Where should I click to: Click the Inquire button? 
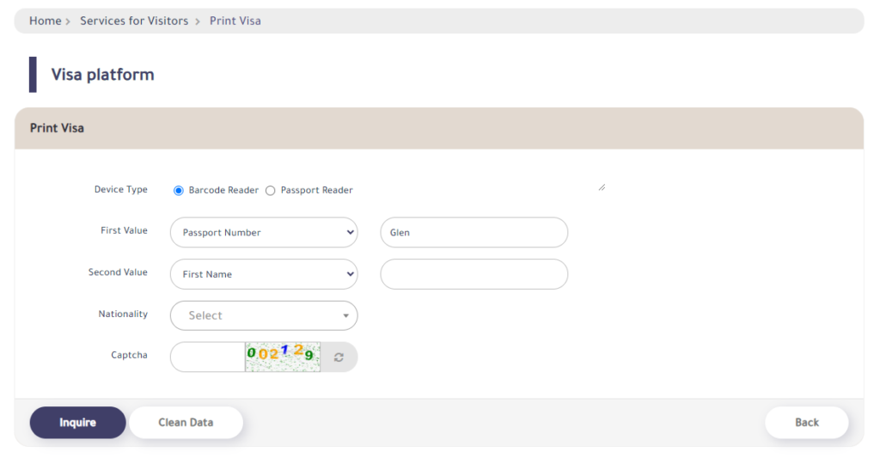[77, 423]
